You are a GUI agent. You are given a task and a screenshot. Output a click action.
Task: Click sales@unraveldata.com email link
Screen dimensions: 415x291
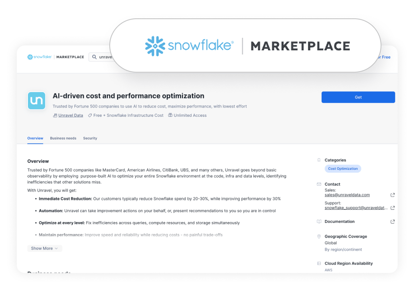coord(347,195)
